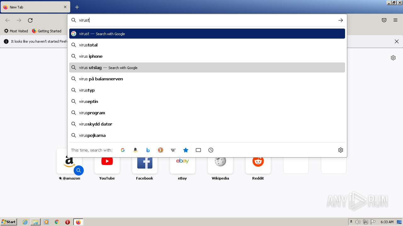Viewport: 403px width, 226px height.
Task: Open Getting Started bookmark
Action: [47, 31]
